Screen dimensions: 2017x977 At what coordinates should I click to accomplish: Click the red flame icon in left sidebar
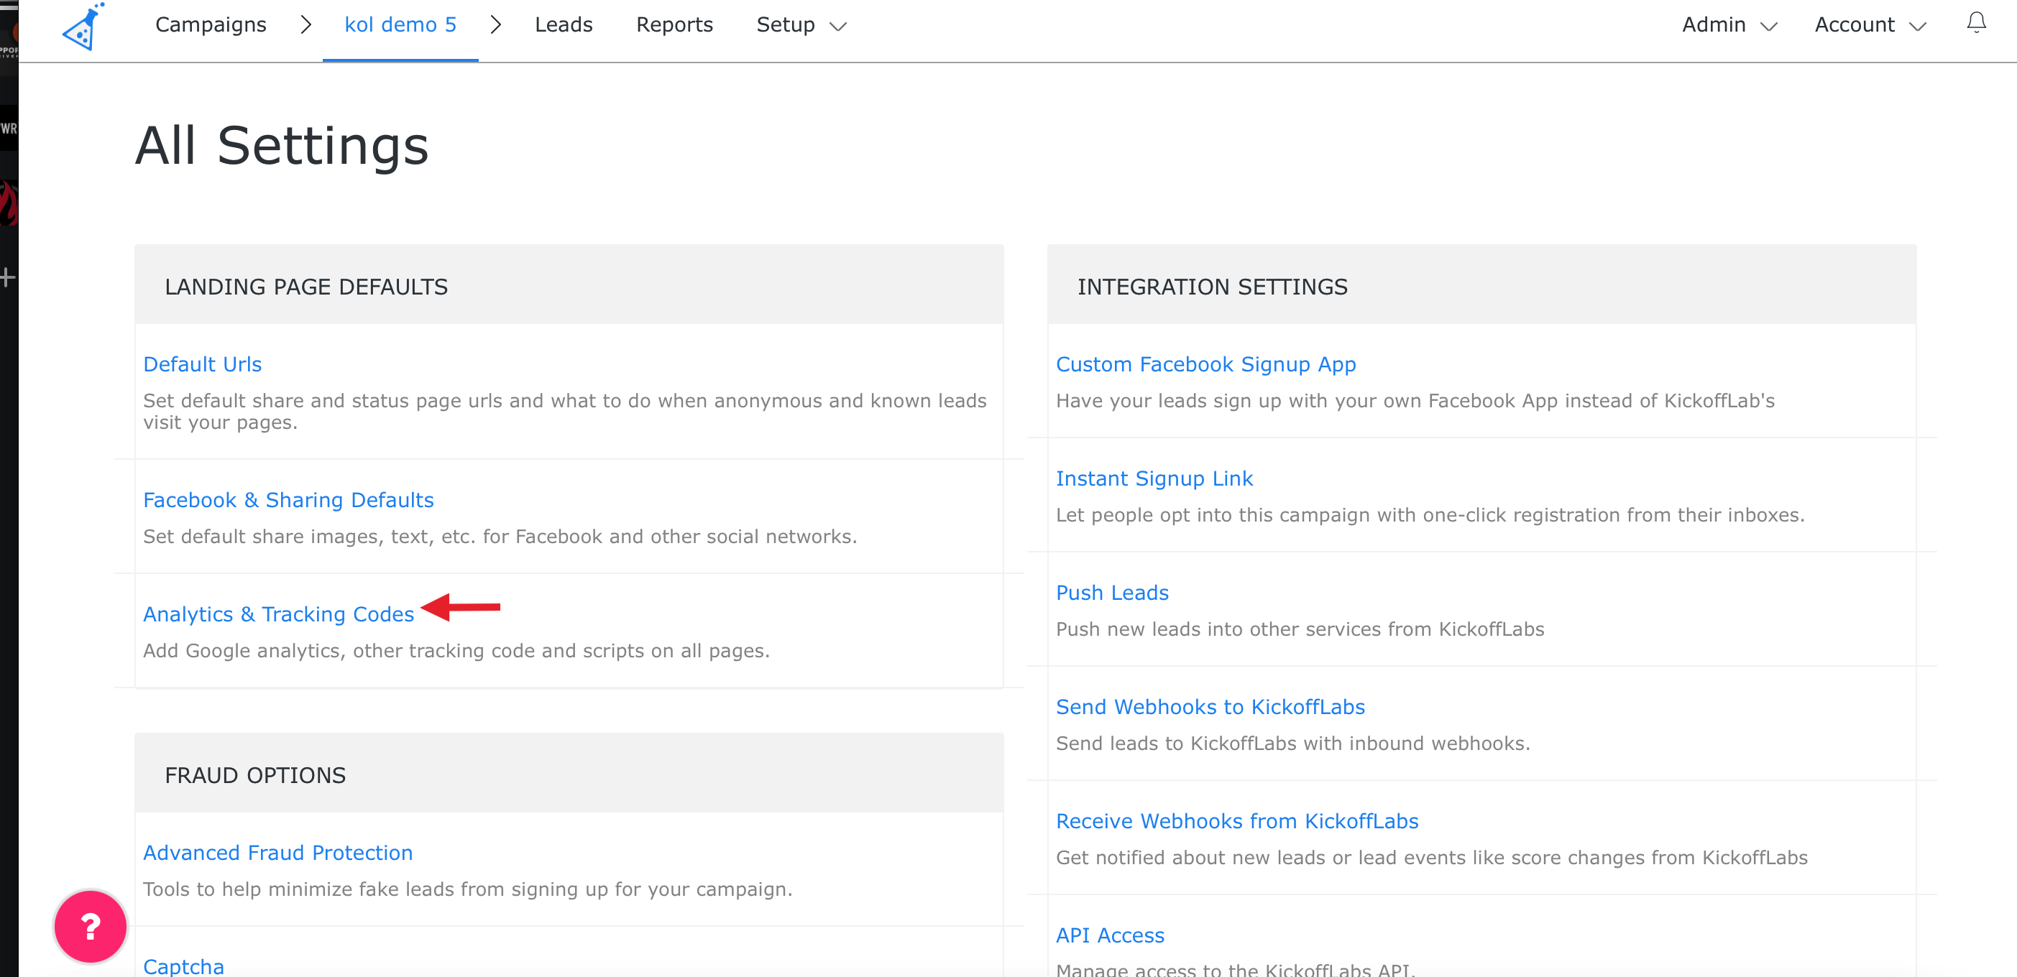click(x=8, y=203)
